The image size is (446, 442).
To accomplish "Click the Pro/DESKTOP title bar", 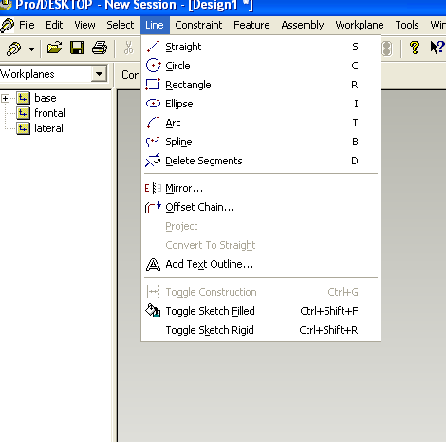I will click(223, 7).
